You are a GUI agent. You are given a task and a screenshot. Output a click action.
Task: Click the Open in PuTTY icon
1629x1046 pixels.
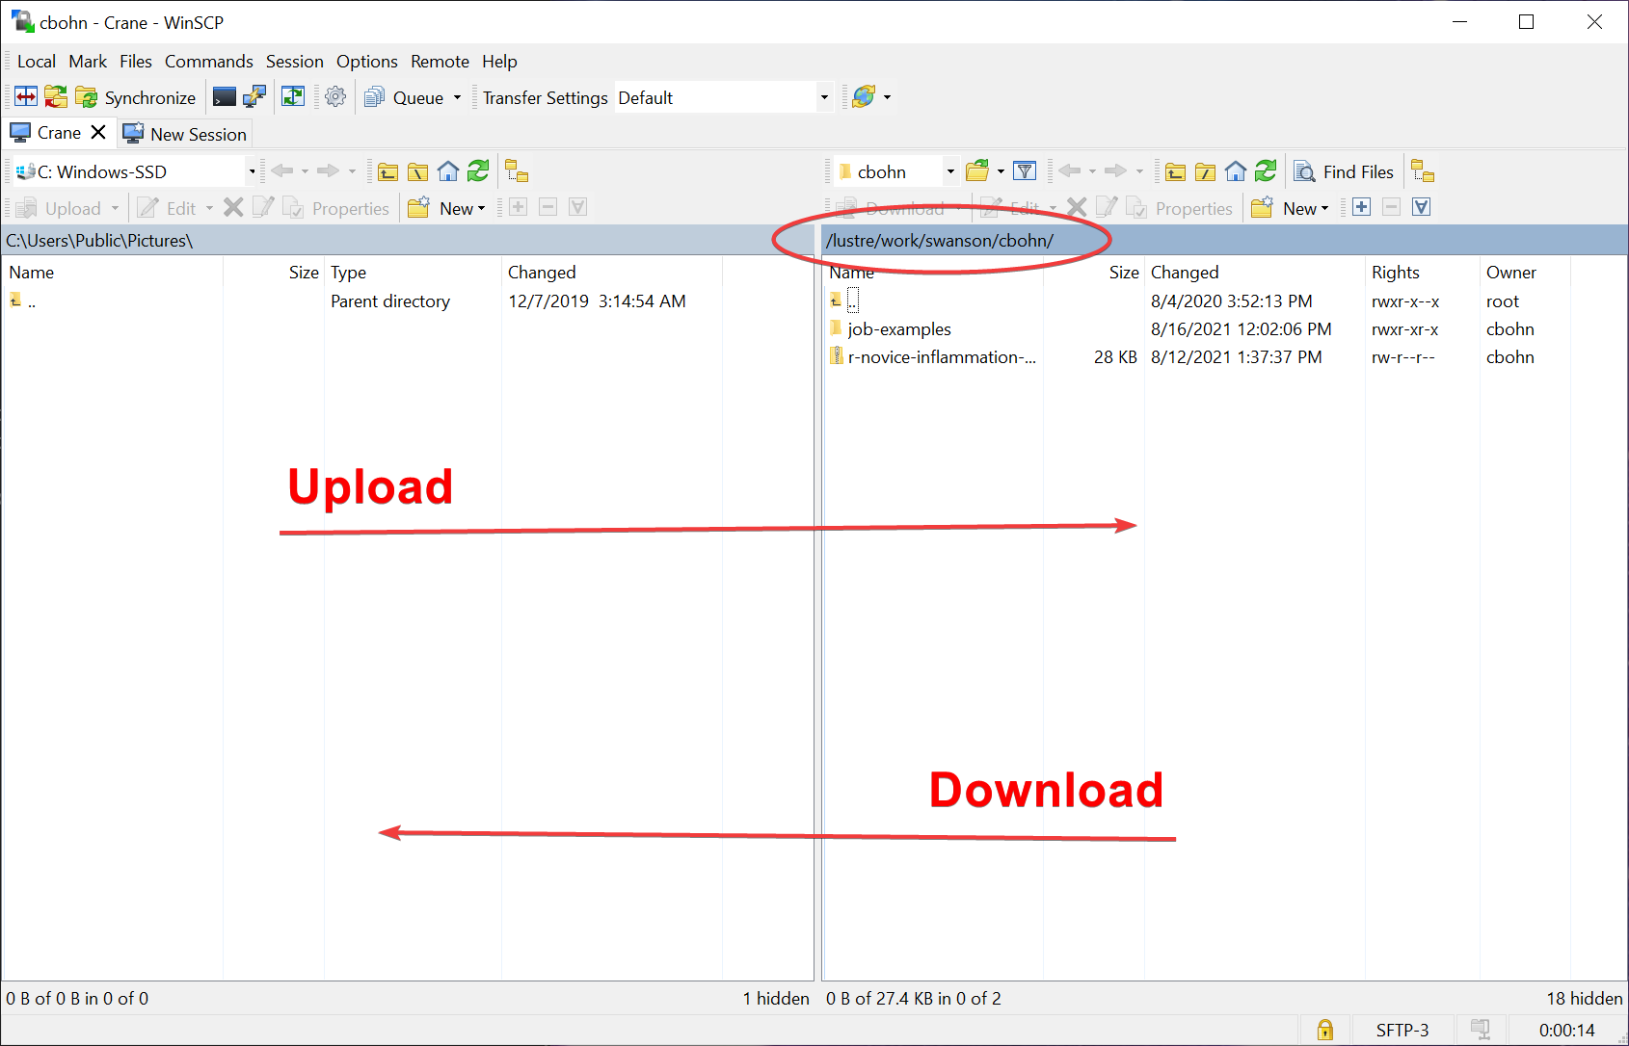(254, 97)
